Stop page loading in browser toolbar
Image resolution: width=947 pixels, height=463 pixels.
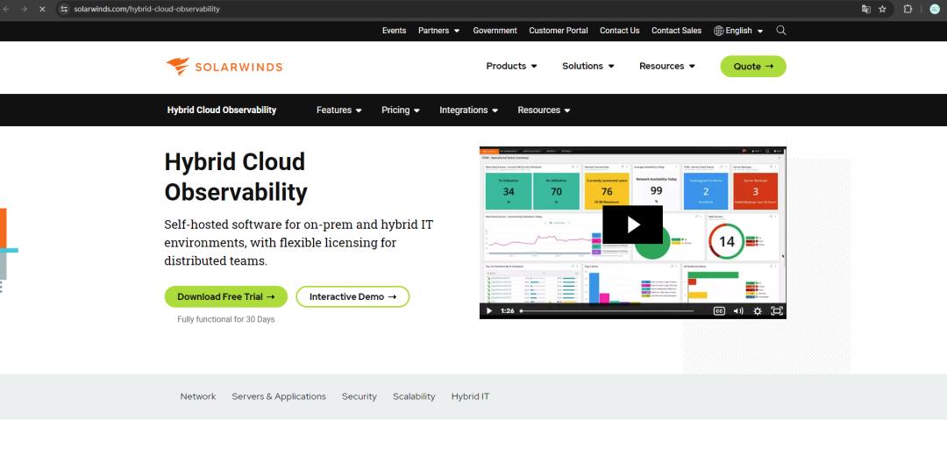coord(42,9)
